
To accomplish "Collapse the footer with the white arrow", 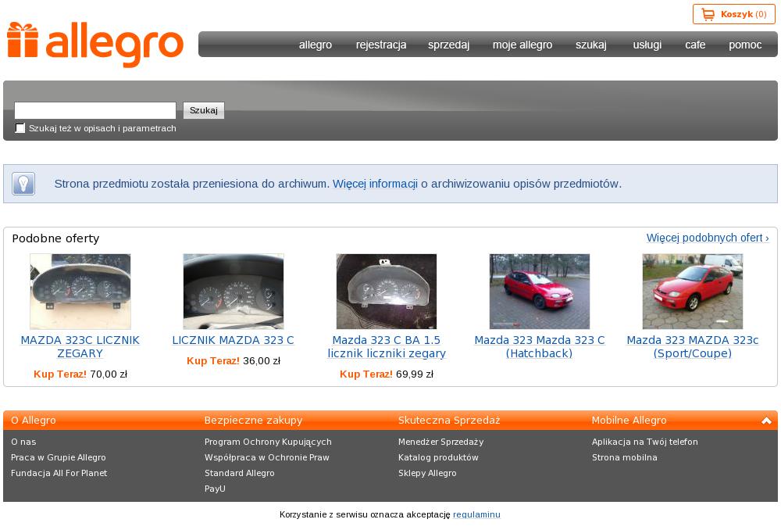I will pyautogui.click(x=766, y=421).
